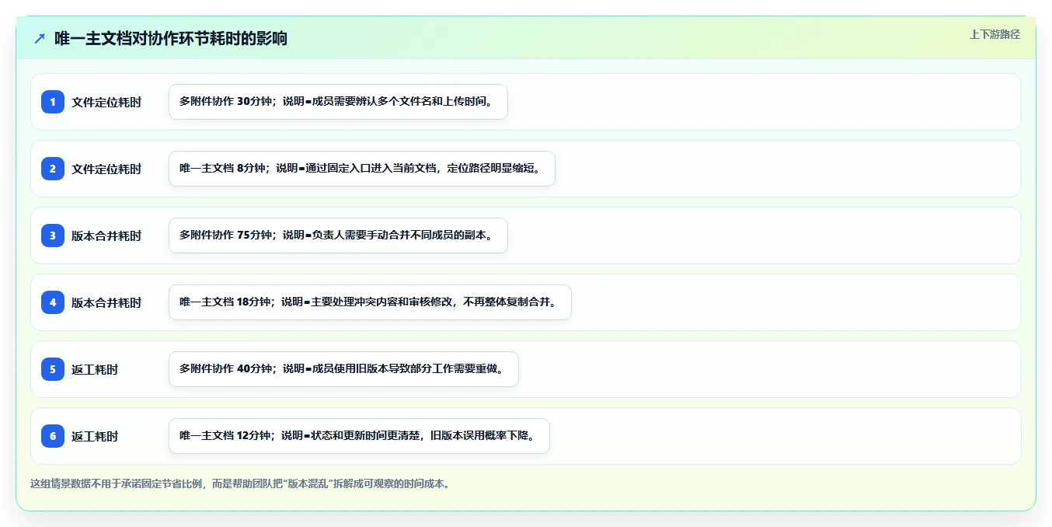1052x527 pixels.
Task: Click the title 唯一主文档对协作环节耗时的影响
Action: [171, 39]
